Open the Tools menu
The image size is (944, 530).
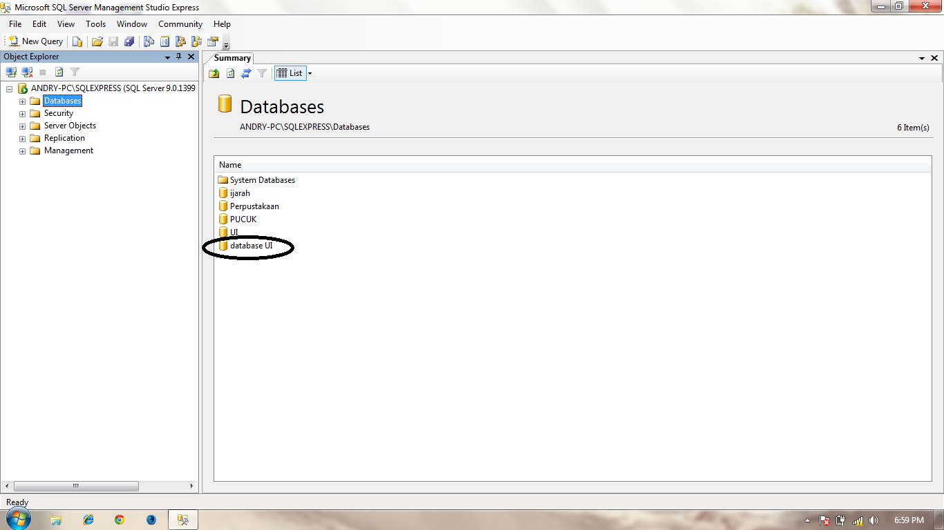tap(96, 24)
